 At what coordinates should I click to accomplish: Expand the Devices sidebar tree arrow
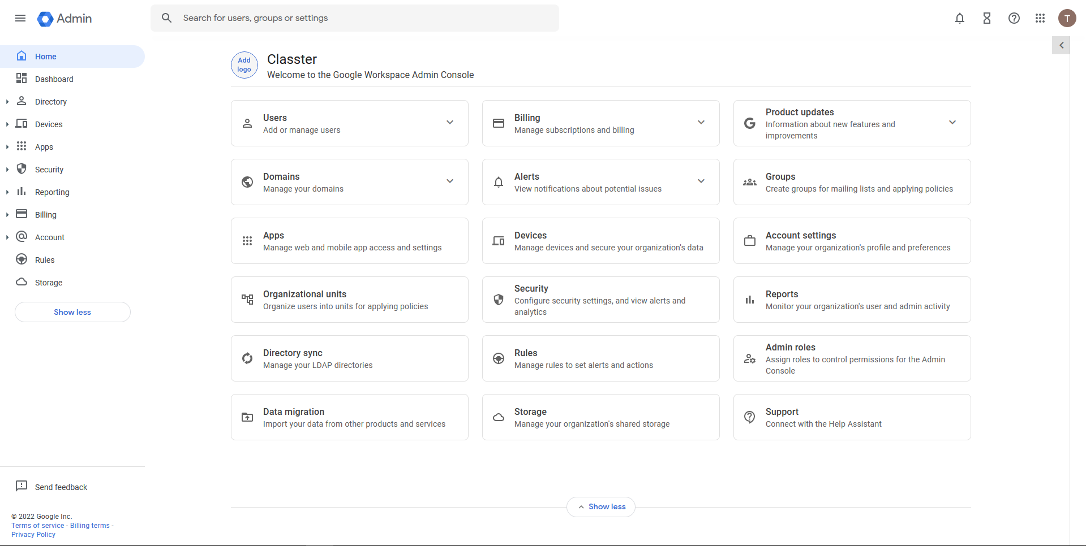pyautogui.click(x=7, y=124)
